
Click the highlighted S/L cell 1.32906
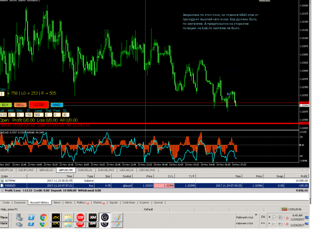point(164,186)
